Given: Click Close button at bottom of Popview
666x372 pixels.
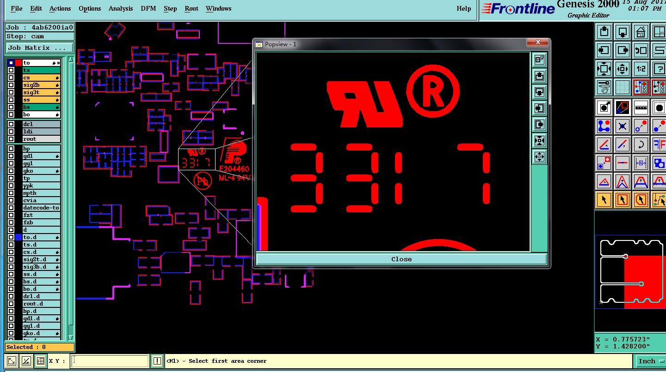Looking at the screenshot, I should (x=401, y=259).
